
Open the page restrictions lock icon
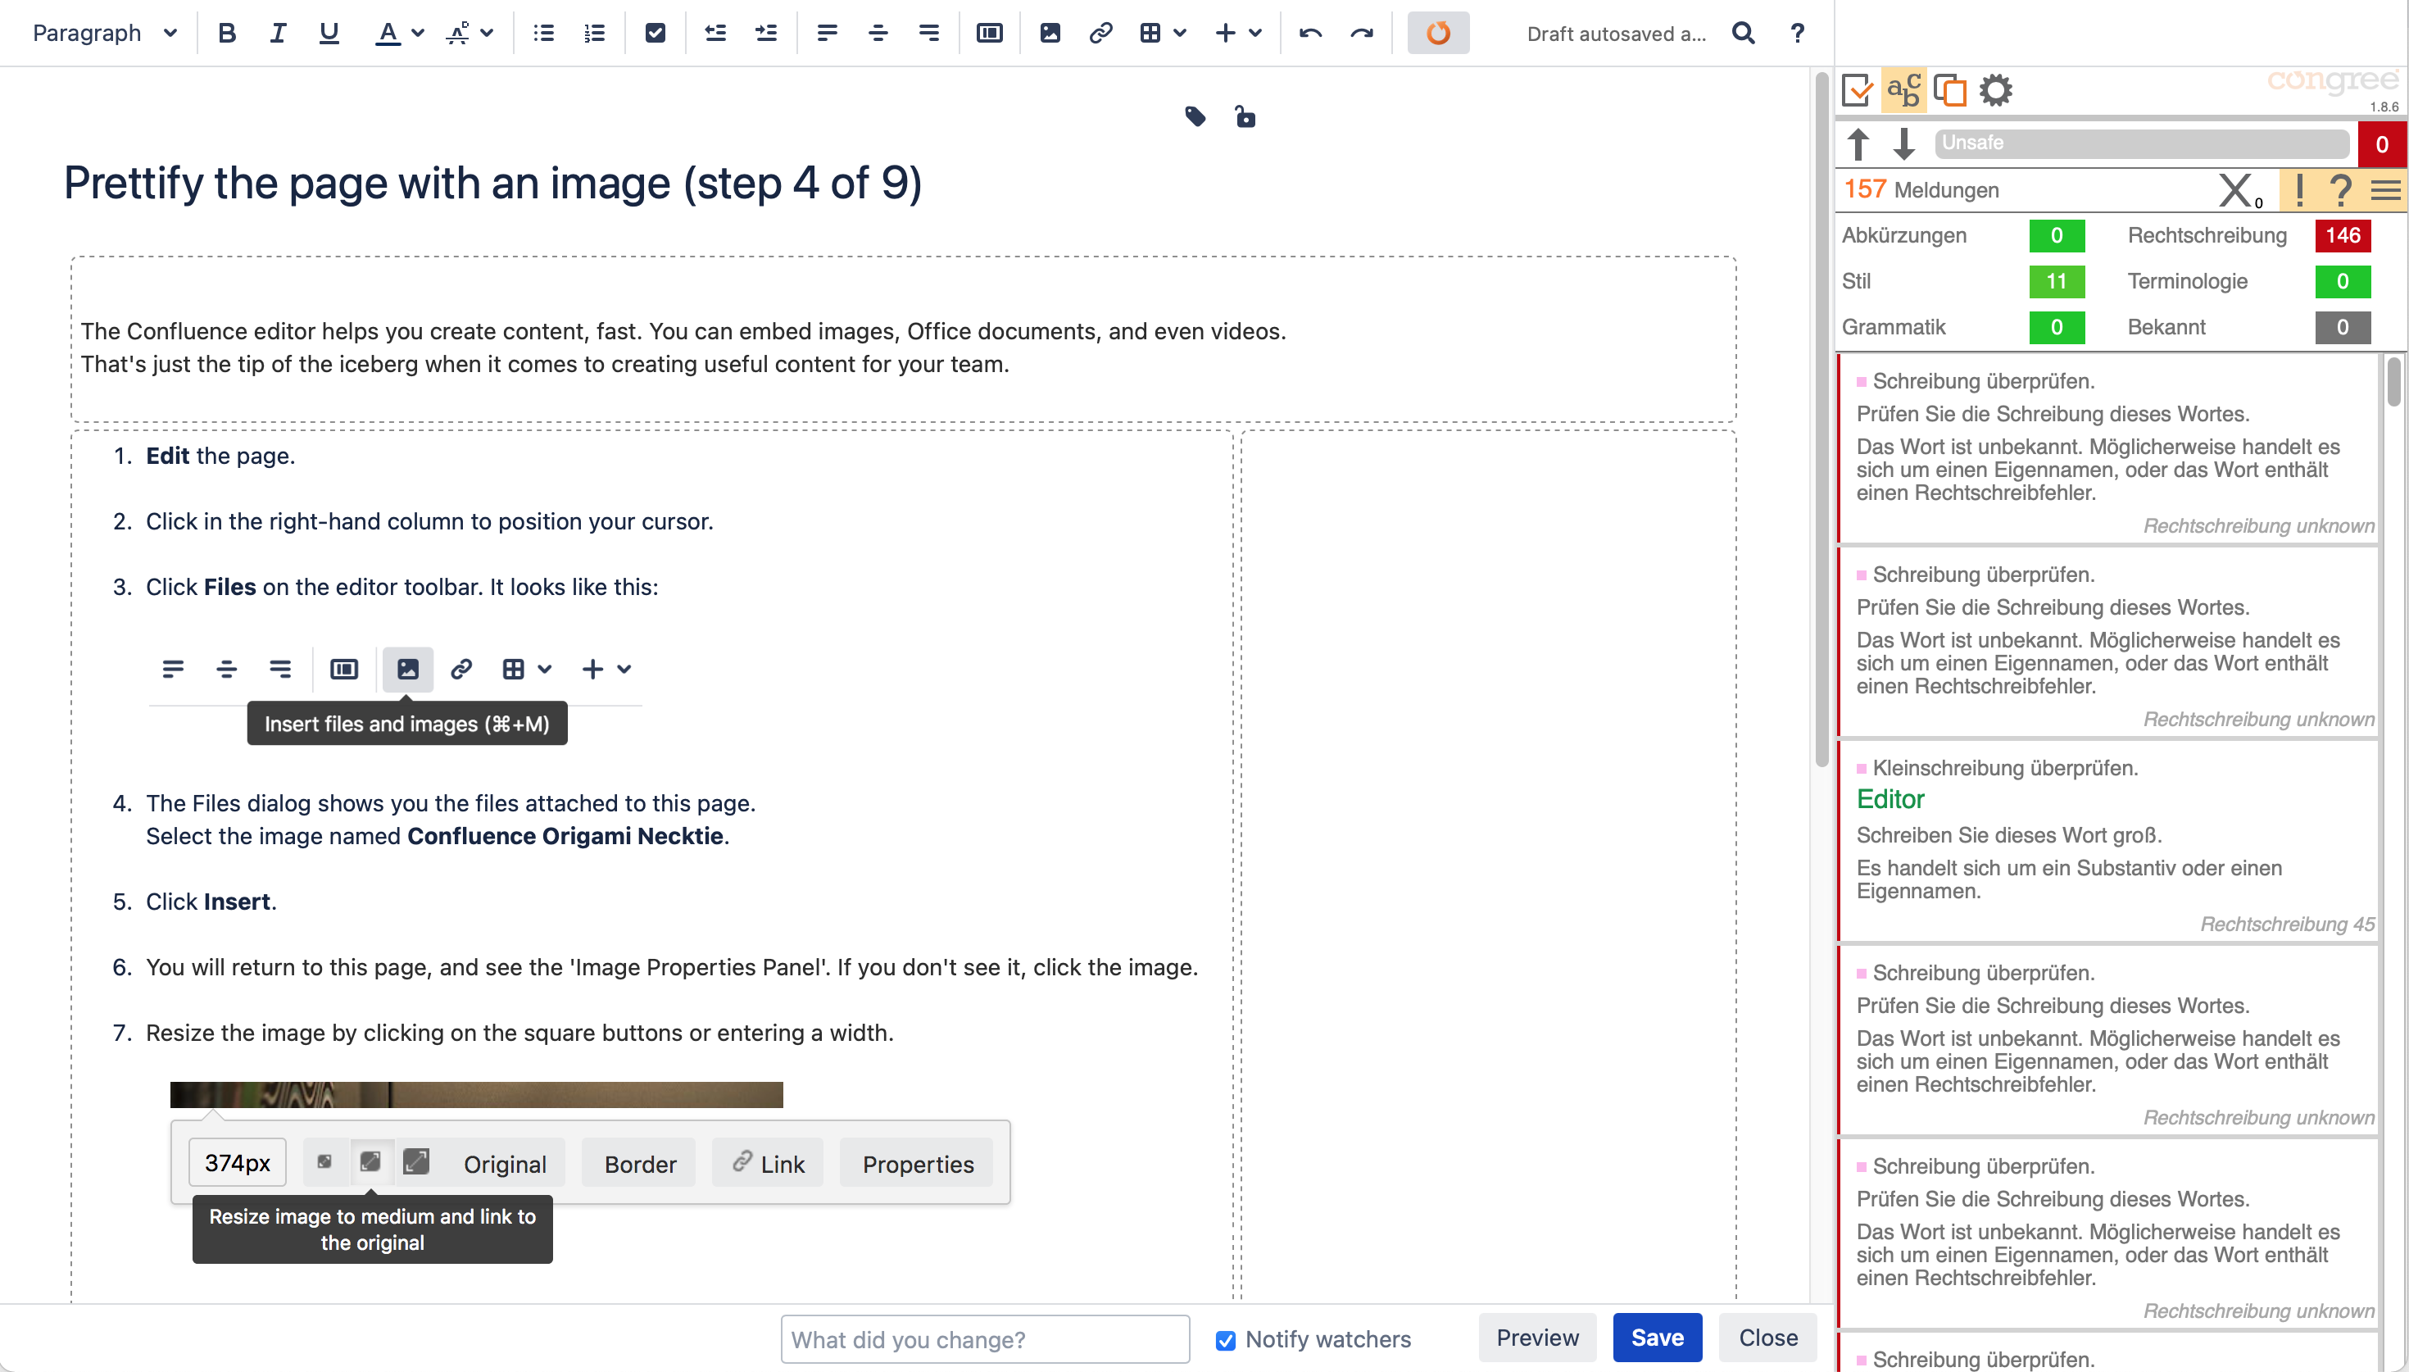[x=1245, y=117]
